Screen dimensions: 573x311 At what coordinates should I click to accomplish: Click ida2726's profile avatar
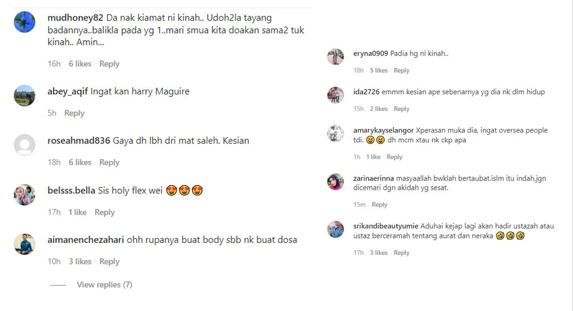(335, 95)
